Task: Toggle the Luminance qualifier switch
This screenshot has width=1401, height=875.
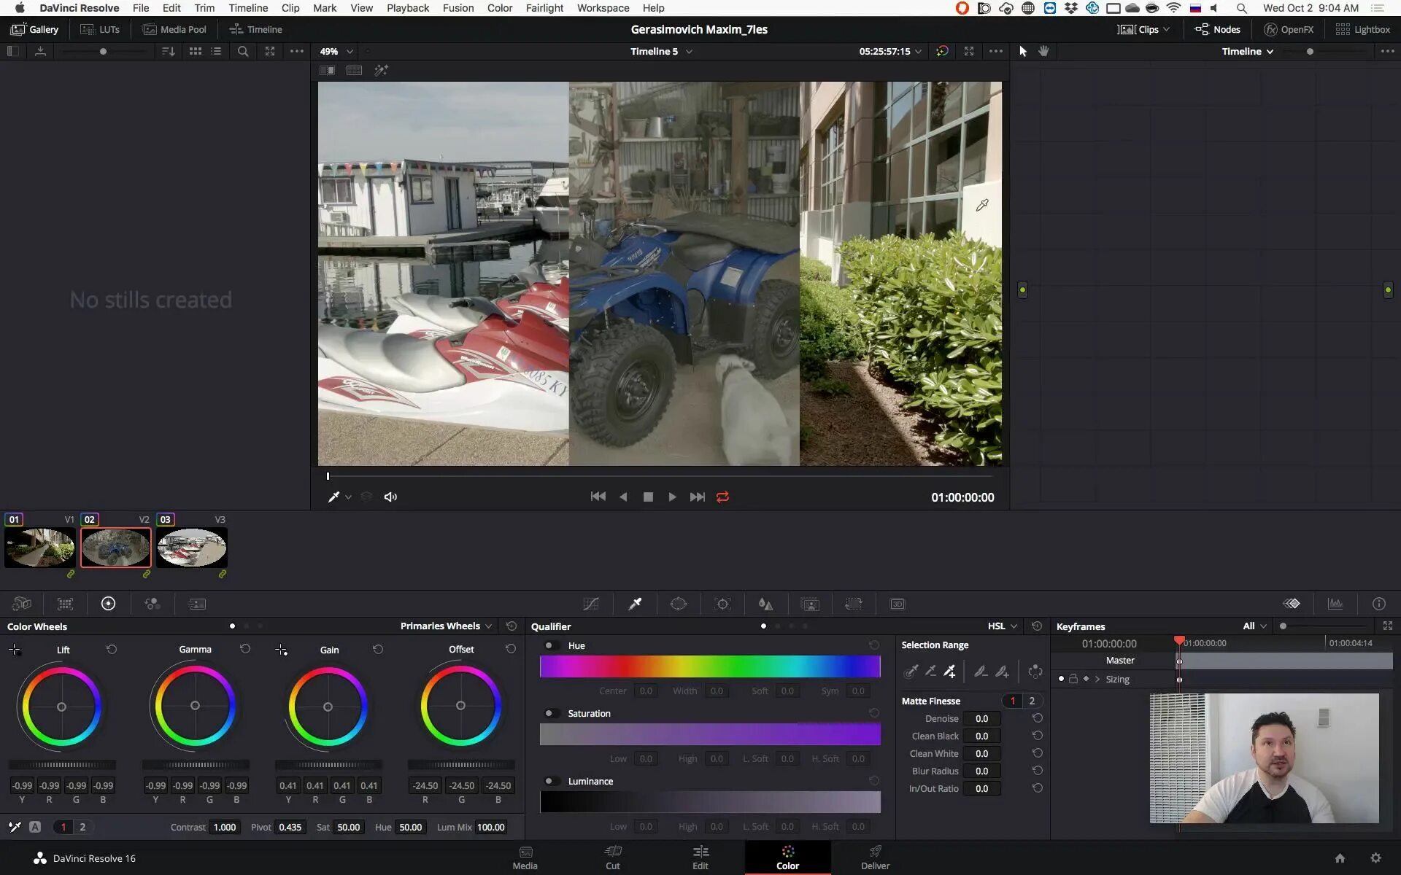Action: [x=552, y=781]
